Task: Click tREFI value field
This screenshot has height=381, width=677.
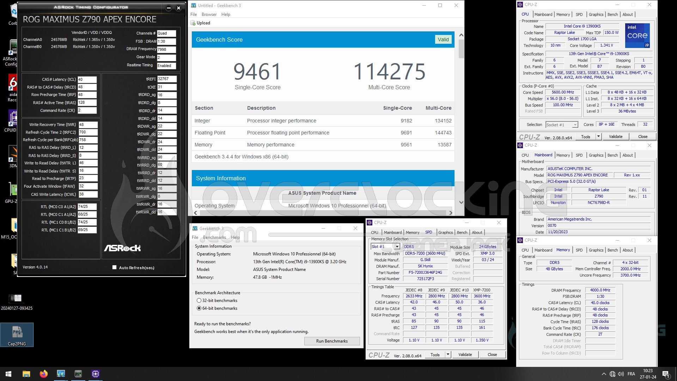Action: click(167, 79)
